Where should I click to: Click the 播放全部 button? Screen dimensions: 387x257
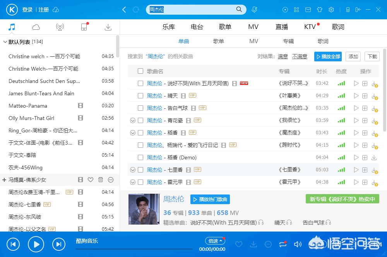(328, 56)
